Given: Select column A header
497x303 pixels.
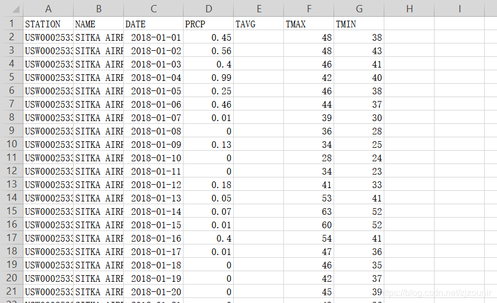Looking at the screenshot, I should [48, 8].
